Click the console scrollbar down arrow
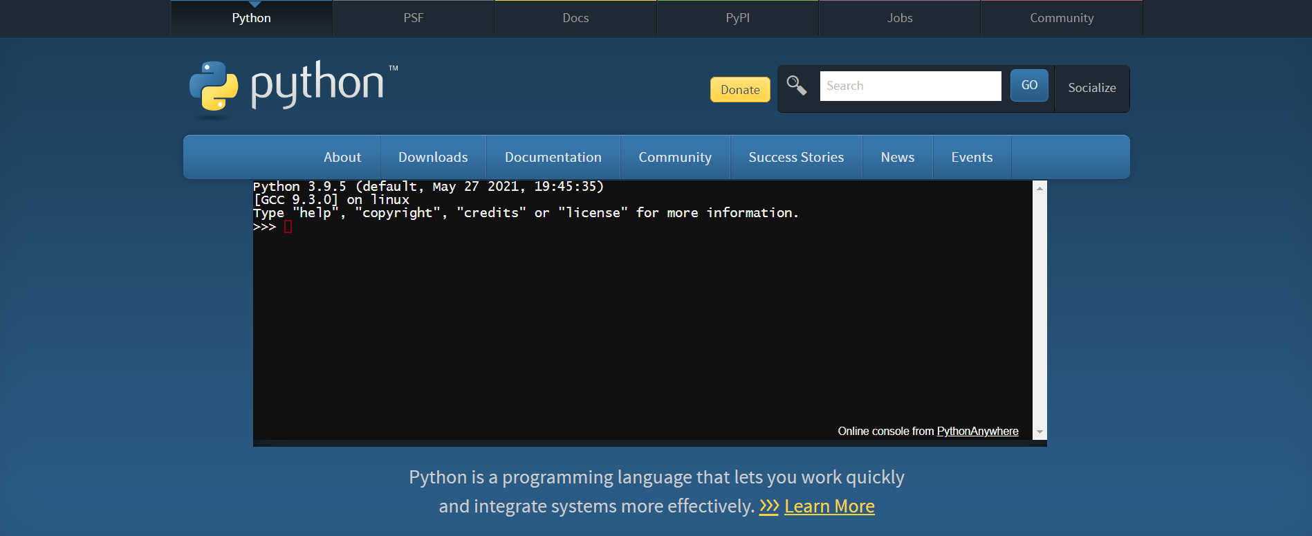This screenshot has width=1312, height=536. tap(1040, 432)
